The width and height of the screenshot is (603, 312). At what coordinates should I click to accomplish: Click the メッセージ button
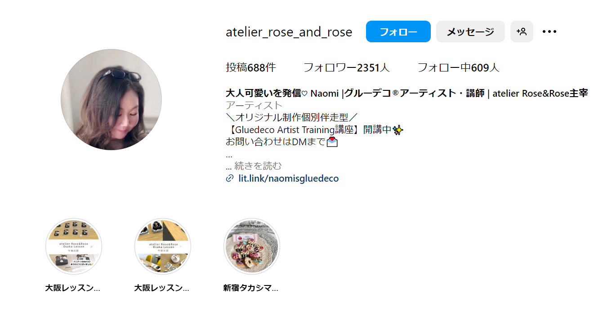(x=470, y=31)
